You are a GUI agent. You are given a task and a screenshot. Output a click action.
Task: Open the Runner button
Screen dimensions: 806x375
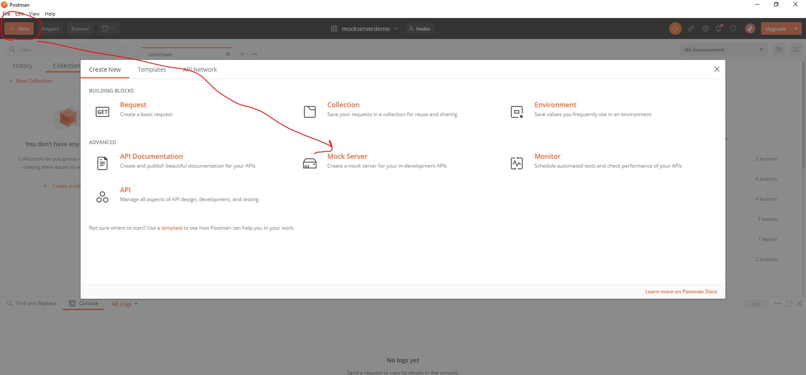80,28
